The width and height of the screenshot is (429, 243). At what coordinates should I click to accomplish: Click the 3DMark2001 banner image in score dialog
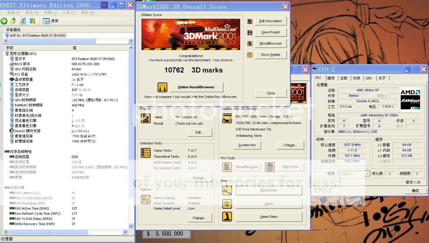point(191,35)
